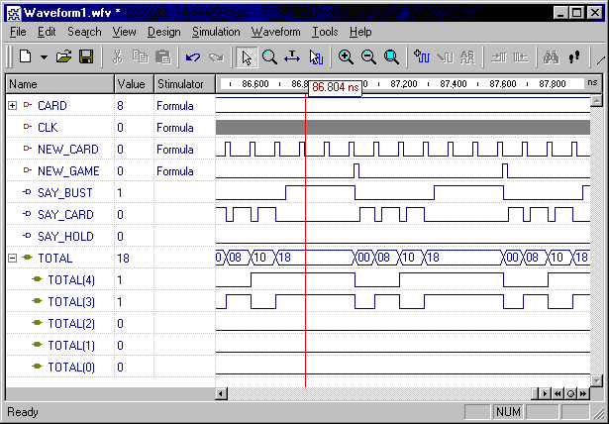This screenshot has width=609, height=424.
Task: Activate the horizontal measurement tool
Action: [292, 57]
